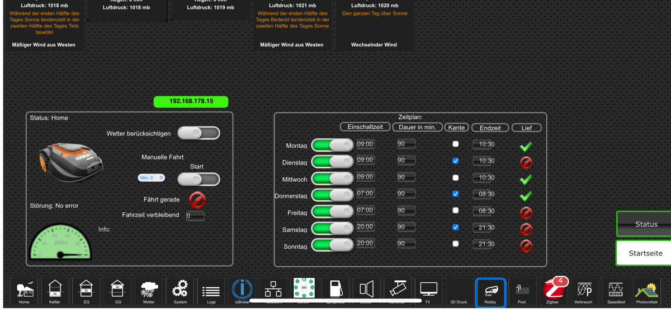This screenshot has height=309, width=671.
Task: Open the Home navigation icon
Action: [x=24, y=292]
